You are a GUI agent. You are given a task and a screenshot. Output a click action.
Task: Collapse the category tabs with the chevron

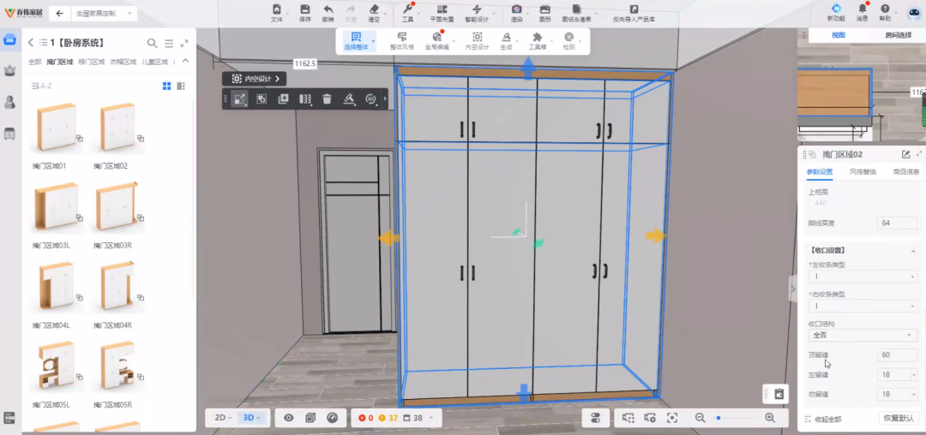coord(185,61)
